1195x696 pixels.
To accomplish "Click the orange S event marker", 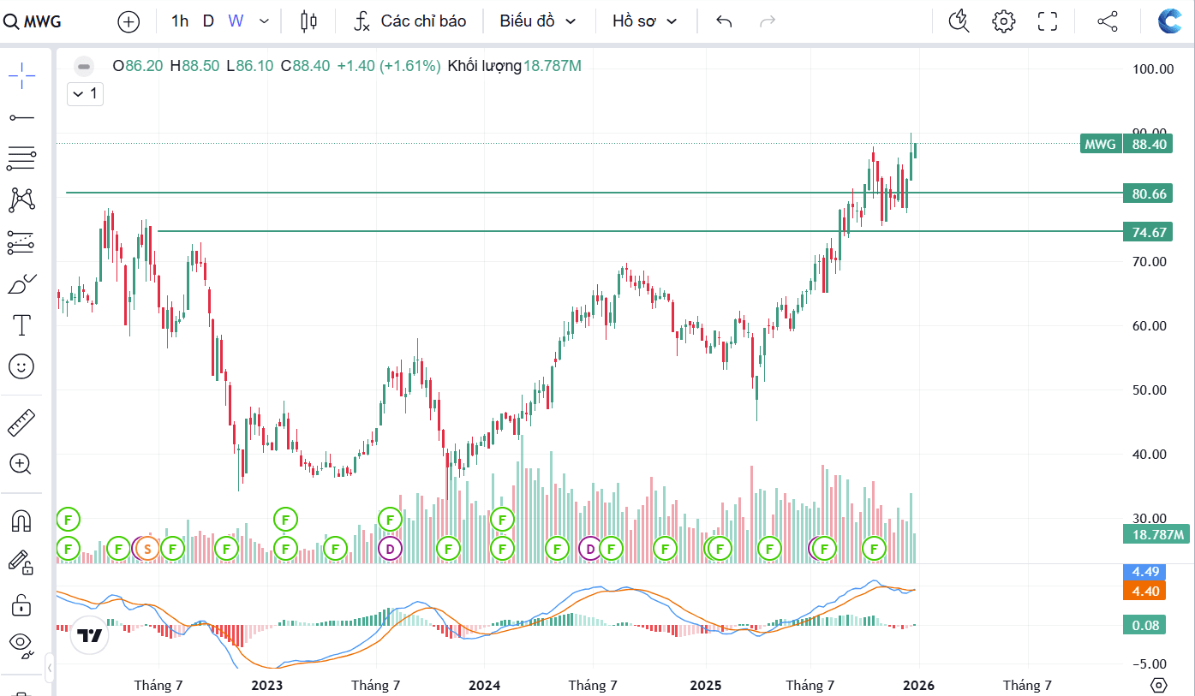I will (147, 548).
